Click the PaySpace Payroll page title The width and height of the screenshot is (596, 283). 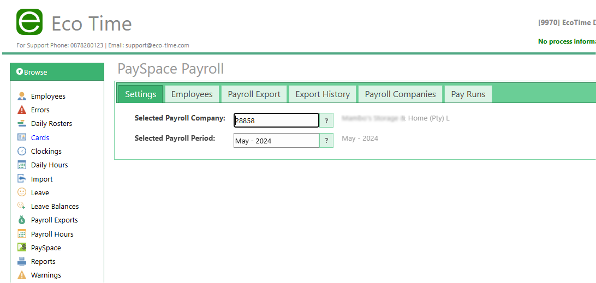coord(171,69)
